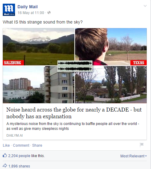Open the Noise heard across the globe headline
The height and width of the screenshot is (169, 151).
[x=74, y=113]
